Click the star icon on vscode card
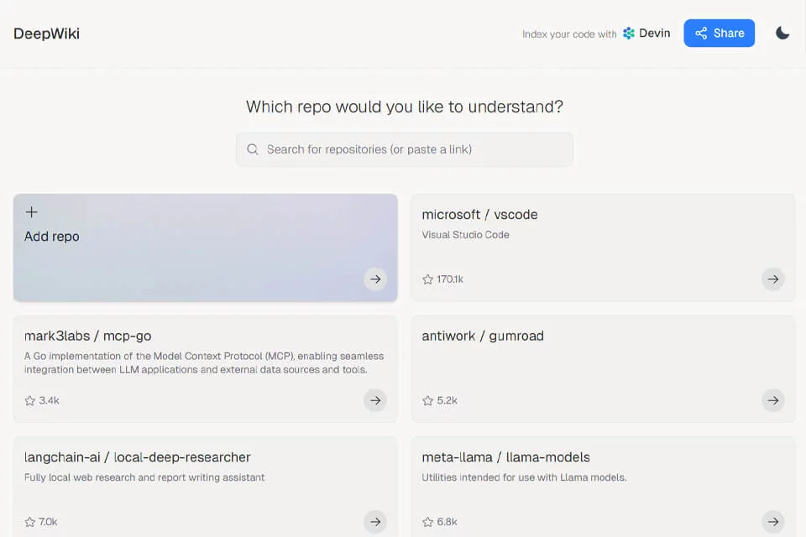Screen dimensions: 806x537 pos(427,279)
